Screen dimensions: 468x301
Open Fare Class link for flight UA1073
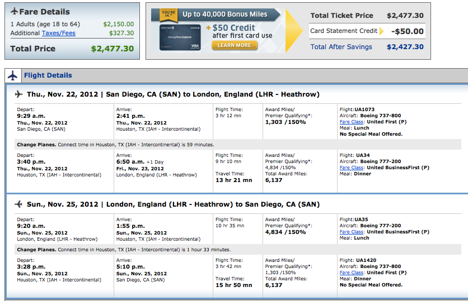click(x=352, y=121)
